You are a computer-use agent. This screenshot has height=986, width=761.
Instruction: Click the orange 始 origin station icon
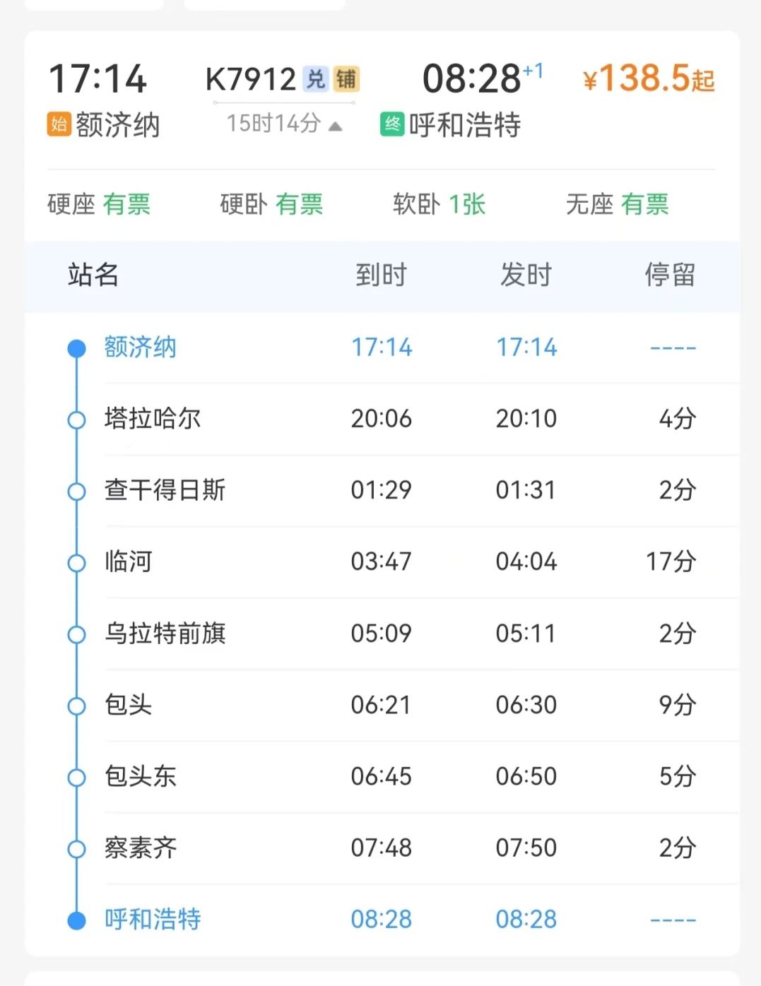(x=59, y=124)
